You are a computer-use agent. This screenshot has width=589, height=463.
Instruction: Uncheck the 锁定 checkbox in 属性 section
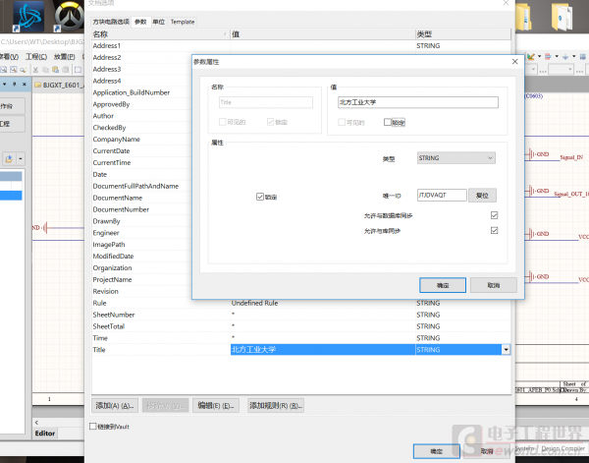pyautogui.click(x=260, y=197)
